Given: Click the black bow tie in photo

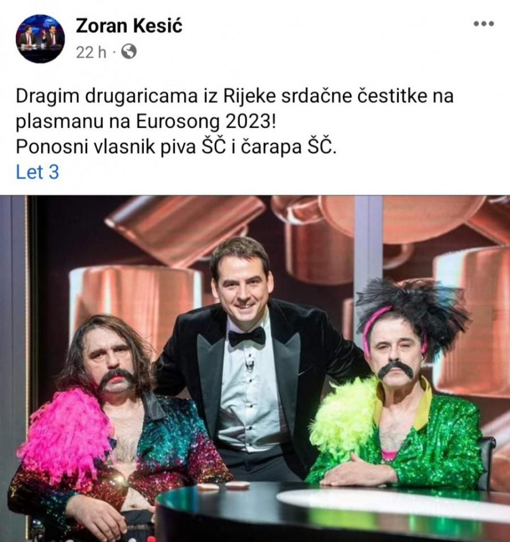Looking at the screenshot, I should click(246, 336).
